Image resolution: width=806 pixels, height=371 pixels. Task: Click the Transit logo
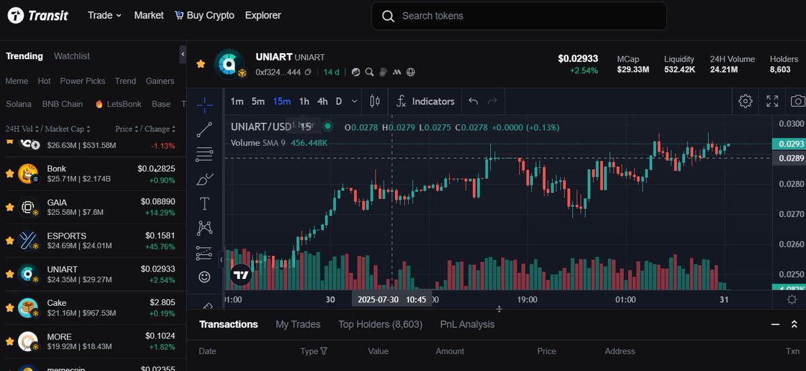pyautogui.click(x=38, y=15)
